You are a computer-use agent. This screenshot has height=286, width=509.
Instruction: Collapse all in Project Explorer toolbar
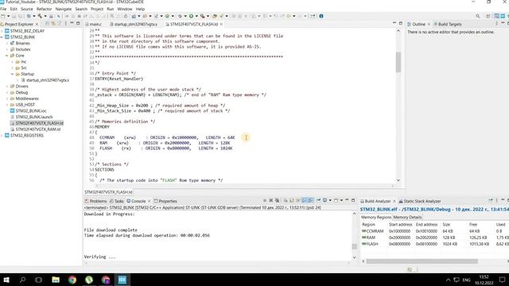pyautogui.click(x=47, y=24)
